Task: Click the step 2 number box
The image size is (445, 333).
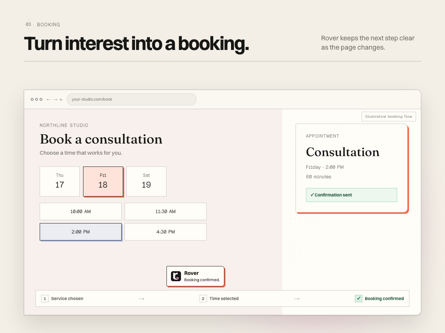Action: coord(203,299)
